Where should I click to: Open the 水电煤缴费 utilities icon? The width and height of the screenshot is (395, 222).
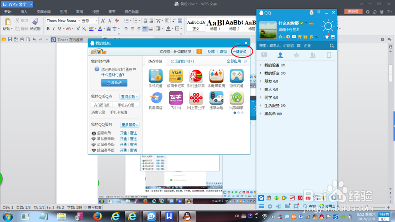click(216, 75)
